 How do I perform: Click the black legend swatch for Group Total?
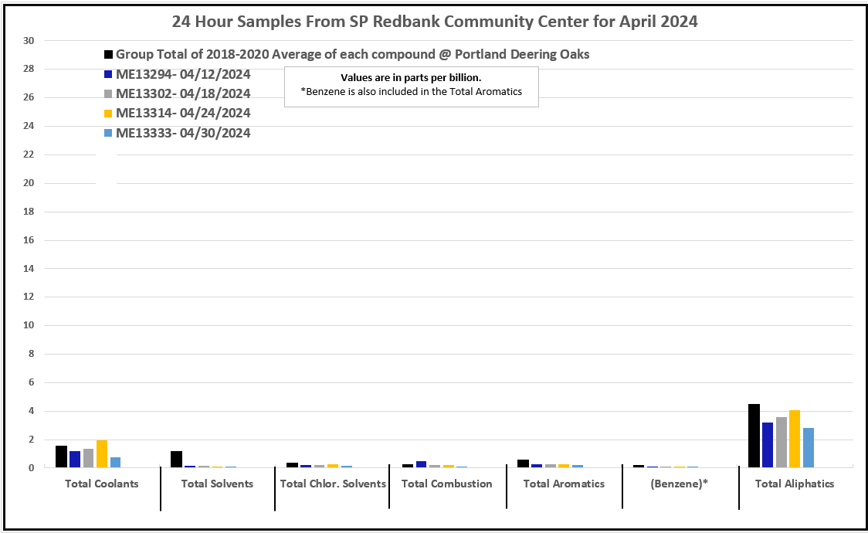coord(109,55)
